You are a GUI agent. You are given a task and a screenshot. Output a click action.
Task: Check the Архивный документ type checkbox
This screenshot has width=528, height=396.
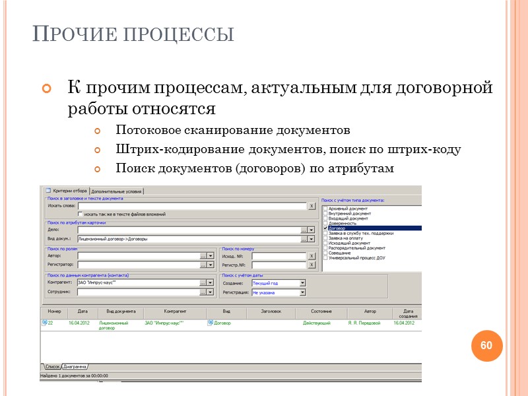(x=325, y=208)
